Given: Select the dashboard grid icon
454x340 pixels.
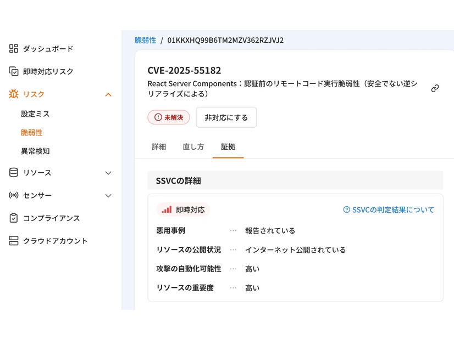Looking at the screenshot, I should (14, 49).
